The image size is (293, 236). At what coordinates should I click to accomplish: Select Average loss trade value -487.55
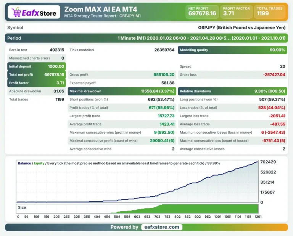point(277,124)
